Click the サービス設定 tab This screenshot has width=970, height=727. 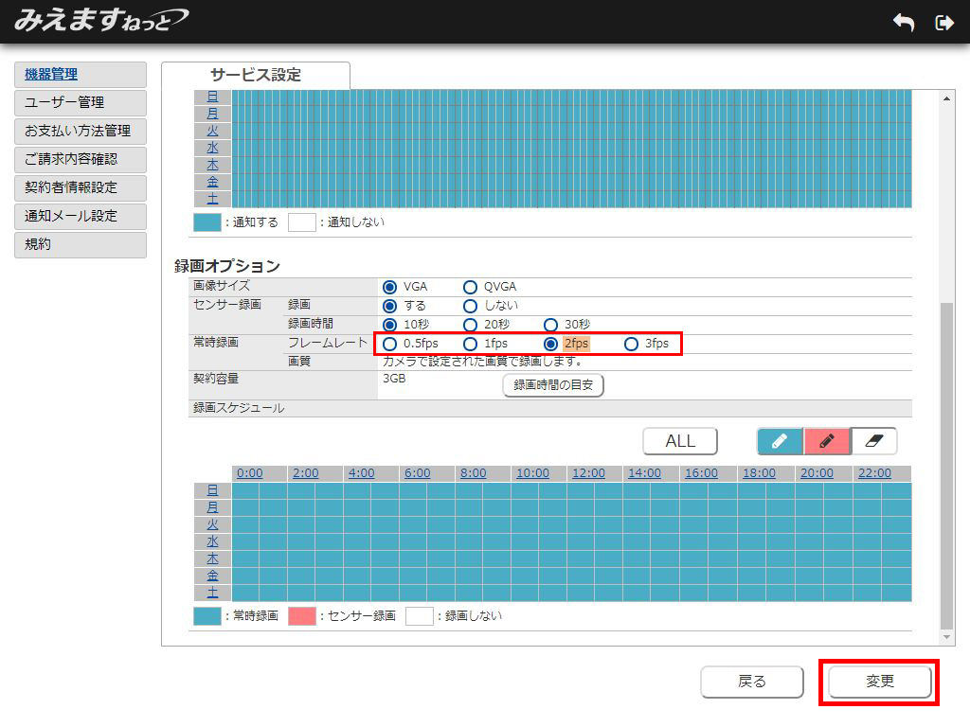tap(256, 76)
